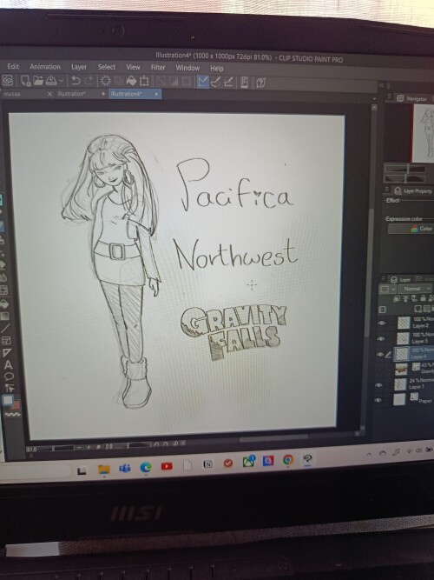Toggle Lock Layer icon

click(423, 298)
